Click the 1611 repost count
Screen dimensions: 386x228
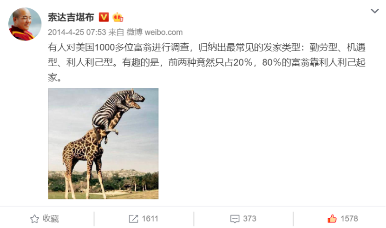tap(150, 219)
